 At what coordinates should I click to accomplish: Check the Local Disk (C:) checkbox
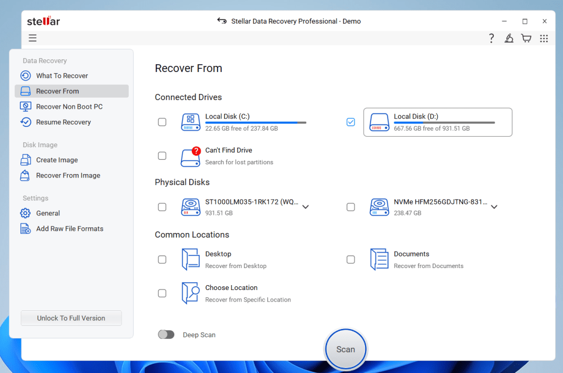(162, 122)
